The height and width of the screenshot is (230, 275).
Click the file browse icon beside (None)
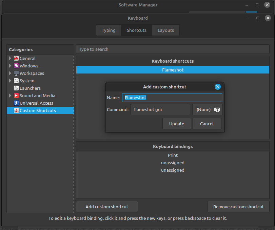(217, 109)
